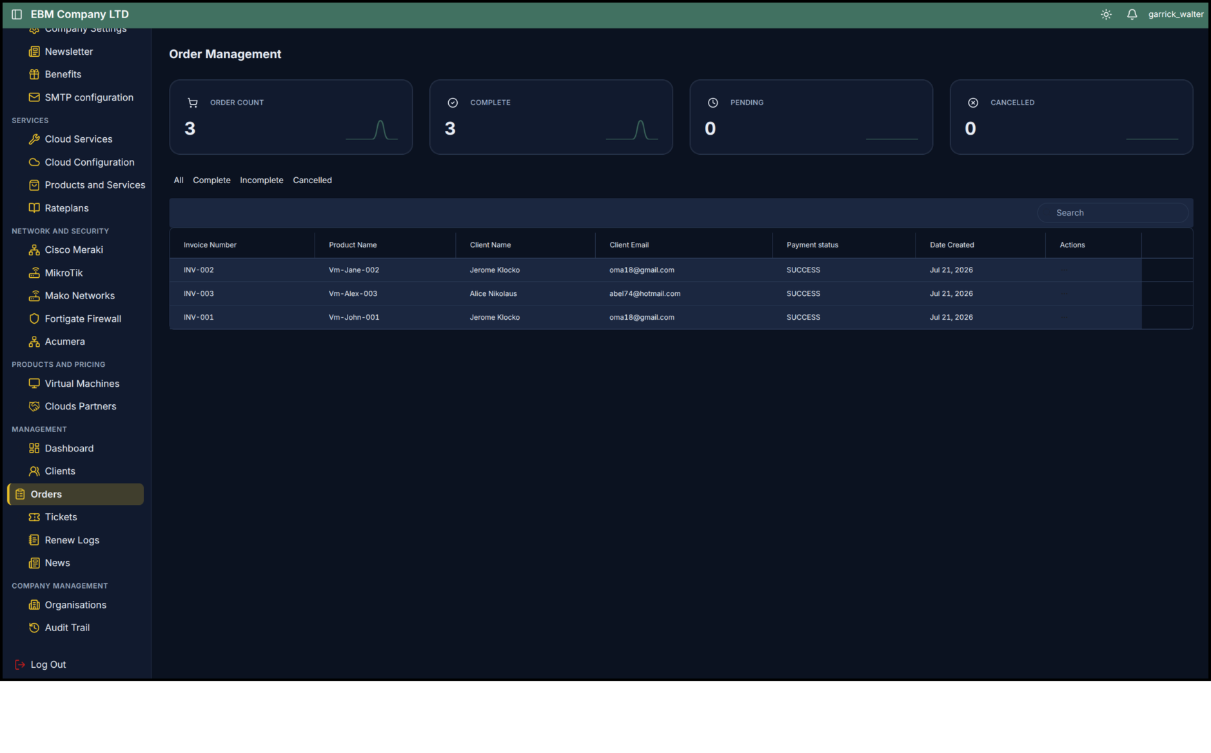Click the Clouds Partners handshake icon
Viewport: 1211px width, 753px height.
click(x=34, y=406)
